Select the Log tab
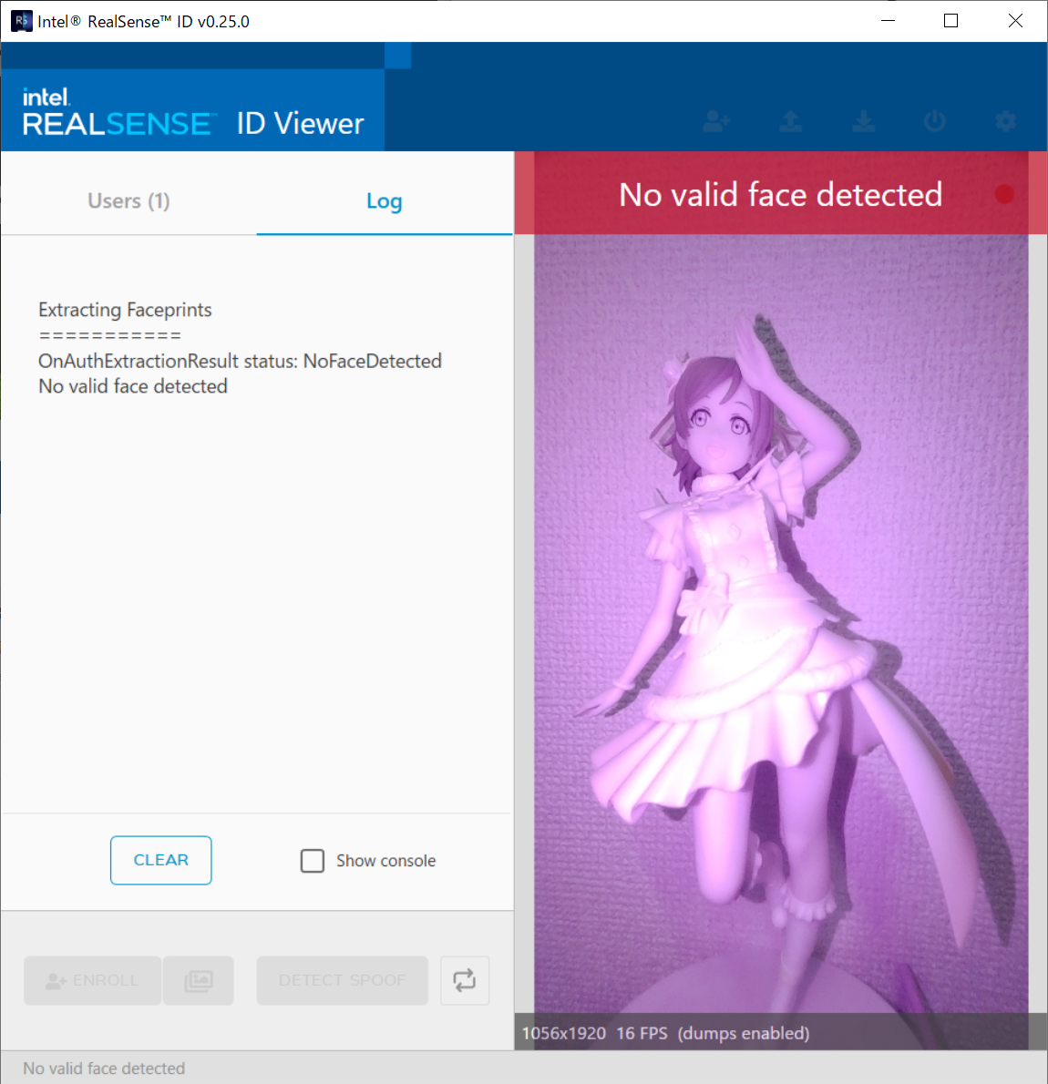 pos(384,200)
